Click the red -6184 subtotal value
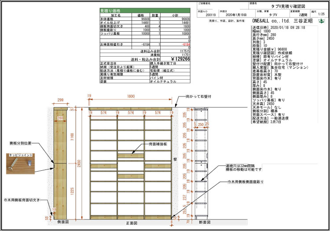330x231 pixels. [x=186, y=44]
